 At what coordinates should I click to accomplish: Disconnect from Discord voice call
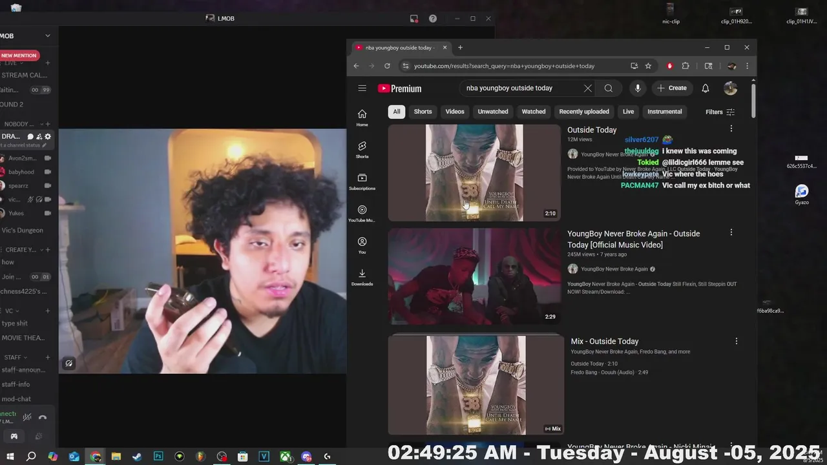(x=43, y=417)
